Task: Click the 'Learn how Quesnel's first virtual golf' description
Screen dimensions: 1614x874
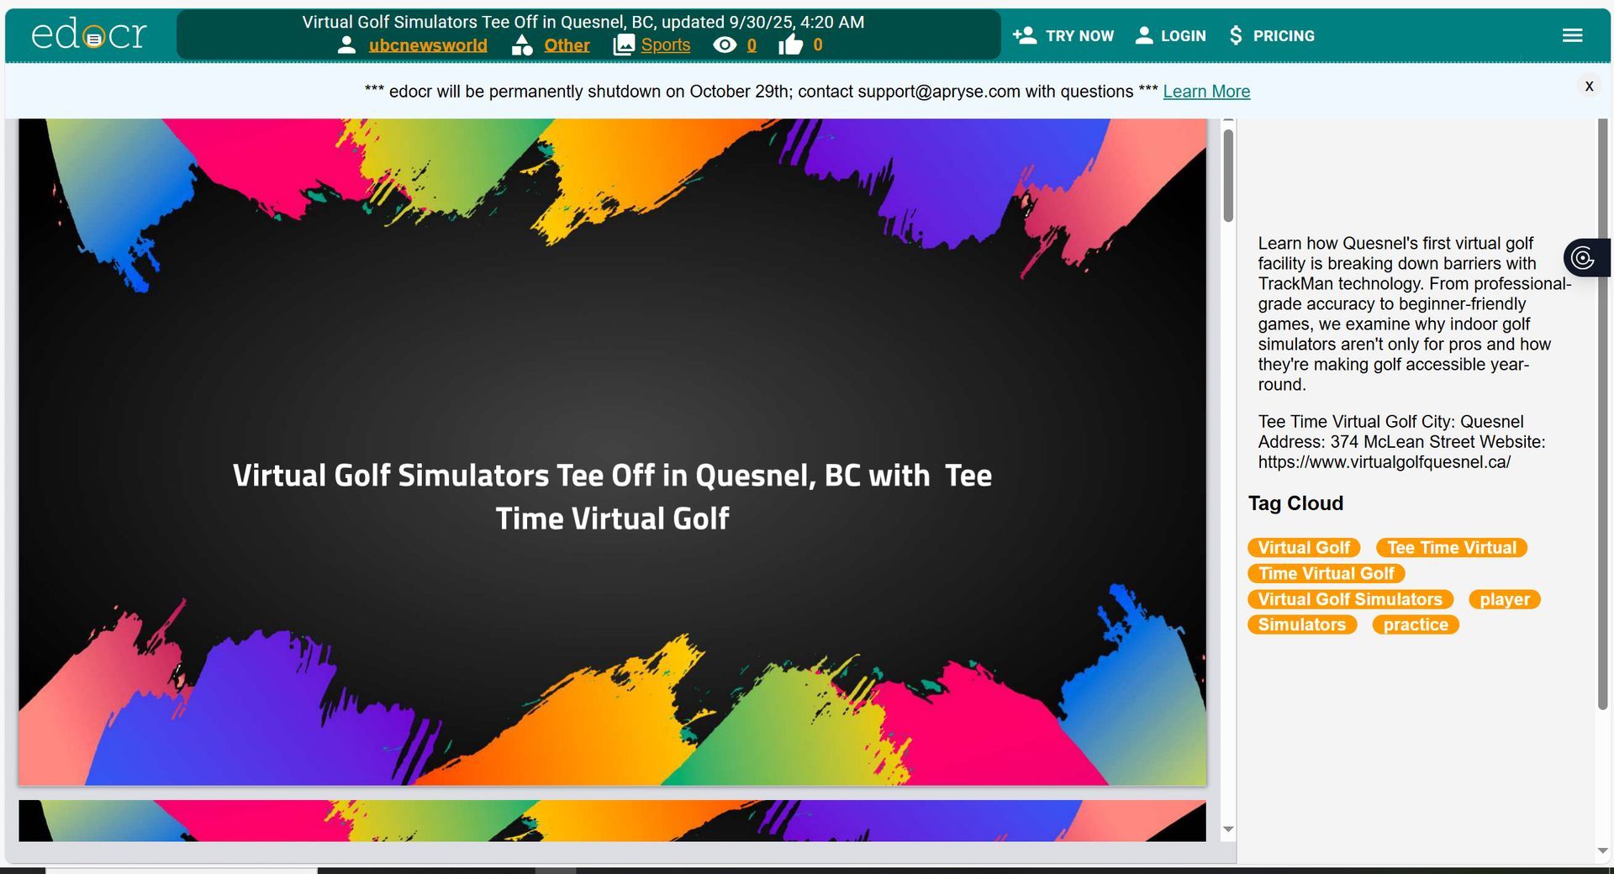Action: [x=1415, y=314]
